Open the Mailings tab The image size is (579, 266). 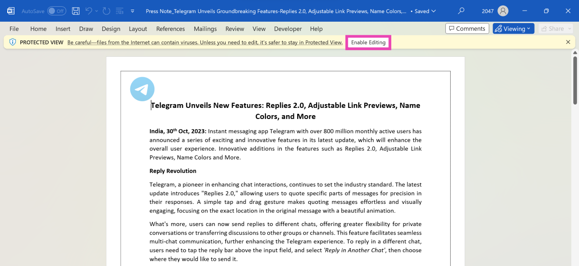tap(205, 29)
